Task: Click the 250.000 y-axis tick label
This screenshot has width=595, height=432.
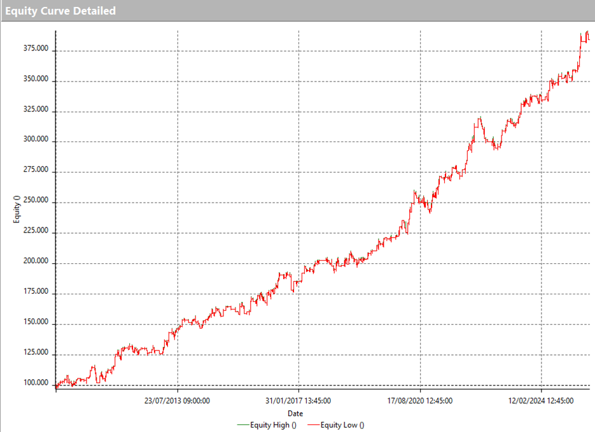Action: [x=37, y=201]
